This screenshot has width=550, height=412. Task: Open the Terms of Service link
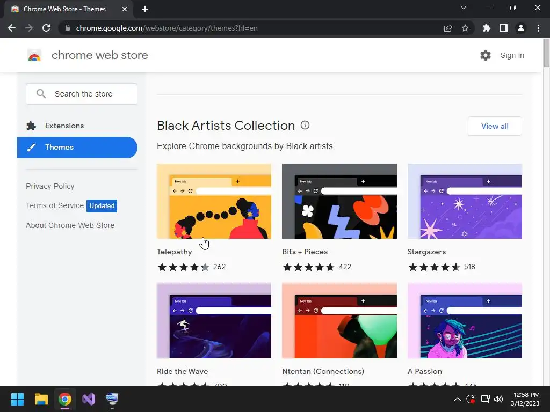click(x=55, y=205)
